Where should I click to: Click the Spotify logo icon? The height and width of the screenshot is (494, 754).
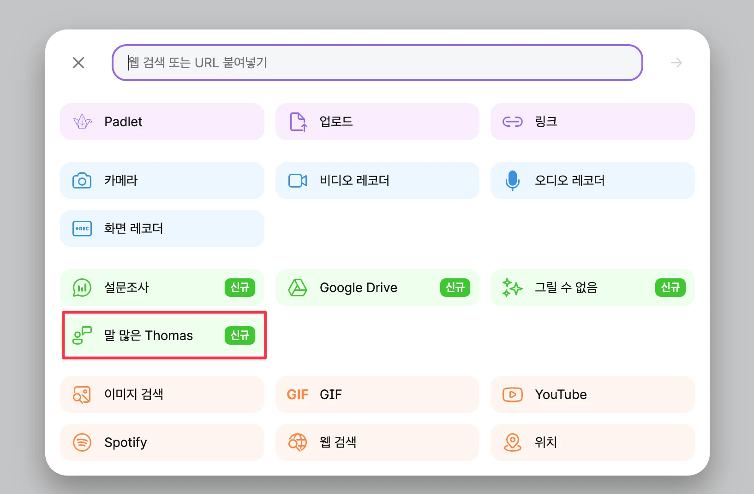click(82, 442)
